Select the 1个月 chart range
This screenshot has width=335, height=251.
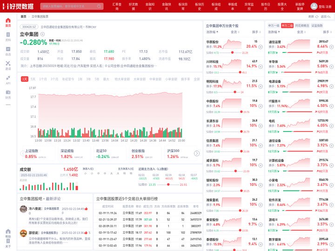click(x=43, y=79)
